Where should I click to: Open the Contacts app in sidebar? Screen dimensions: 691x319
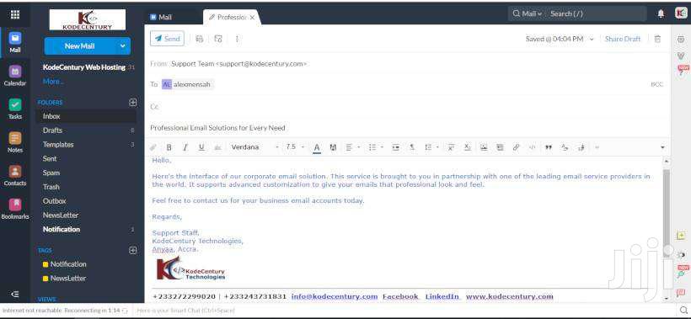[15, 176]
